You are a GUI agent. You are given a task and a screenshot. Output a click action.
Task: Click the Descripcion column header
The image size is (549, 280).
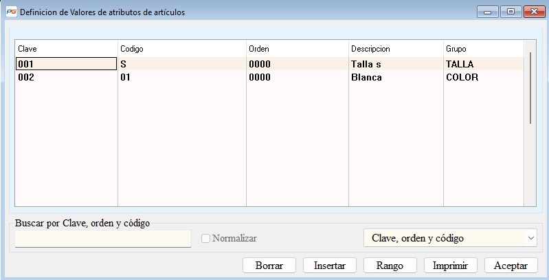[396, 49]
